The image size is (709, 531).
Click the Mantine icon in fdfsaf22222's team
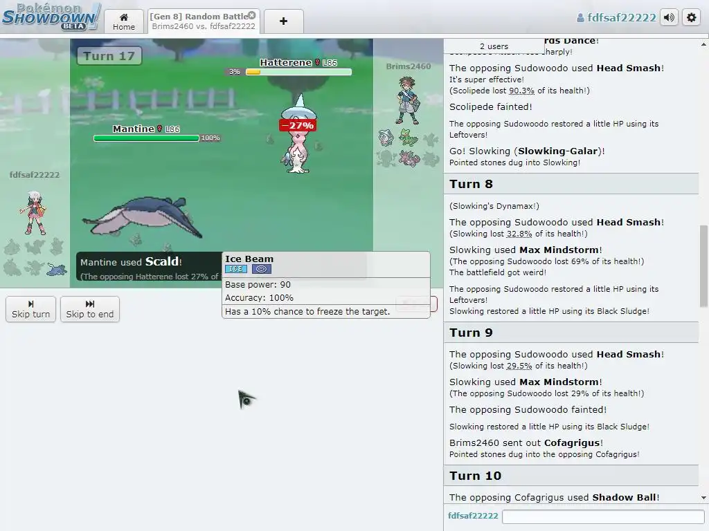[57, 269]
